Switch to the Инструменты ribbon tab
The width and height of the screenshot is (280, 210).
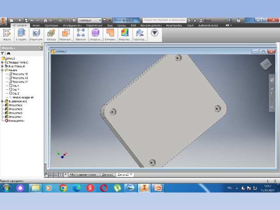tap(72, 25)
